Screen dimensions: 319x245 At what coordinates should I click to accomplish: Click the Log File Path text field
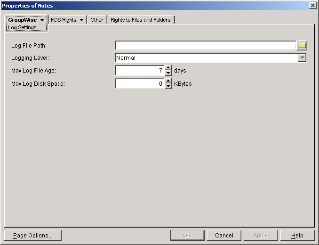[206, 45]
